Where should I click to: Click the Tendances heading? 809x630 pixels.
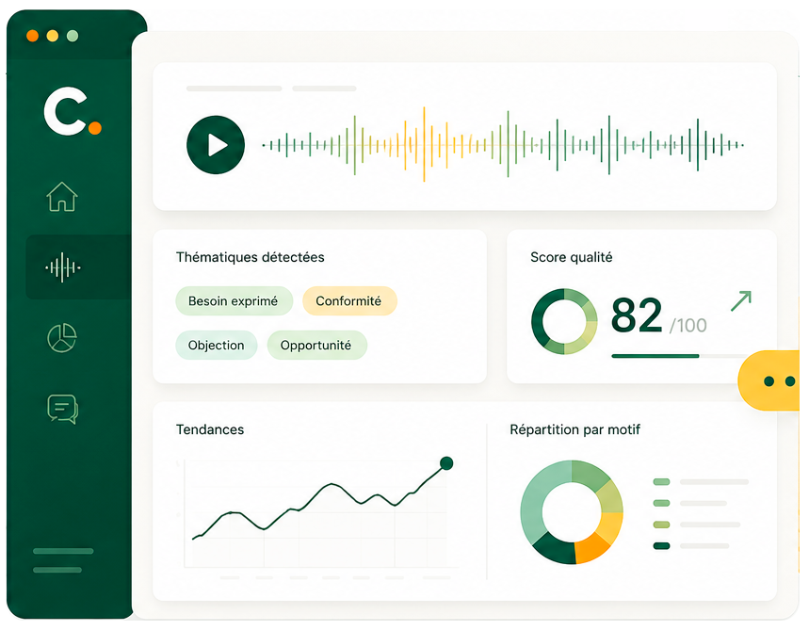pos(210,429)
